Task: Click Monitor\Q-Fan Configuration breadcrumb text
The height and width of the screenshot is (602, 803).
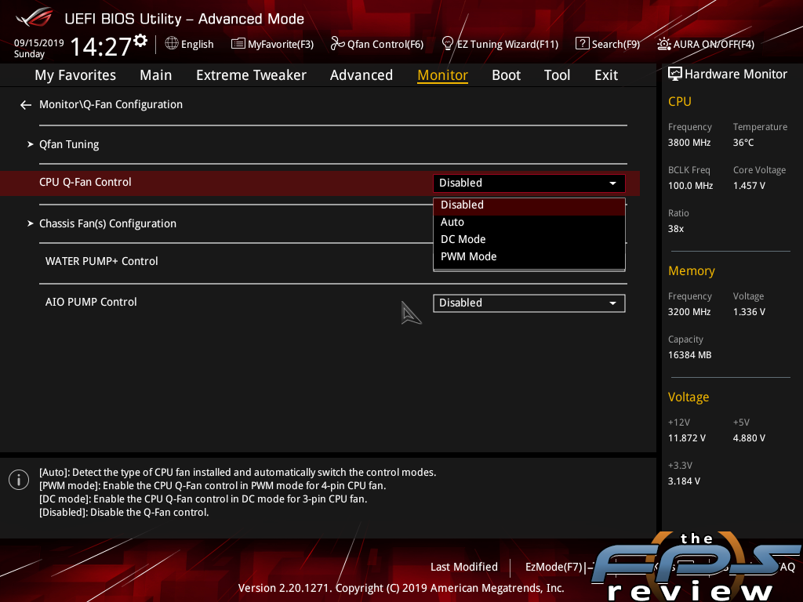Action: click(111, 104)
